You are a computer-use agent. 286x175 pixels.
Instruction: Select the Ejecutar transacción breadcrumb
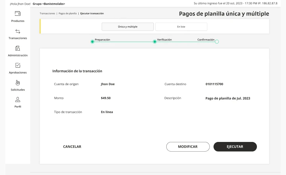pyautogui.click(x=92, y=14)
